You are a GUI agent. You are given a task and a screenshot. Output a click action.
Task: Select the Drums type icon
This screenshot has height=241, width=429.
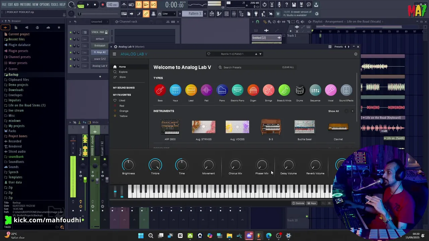click(x=300, y=90)
